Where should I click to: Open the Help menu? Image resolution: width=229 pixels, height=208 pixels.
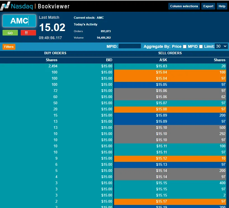[x=222, y=6]
